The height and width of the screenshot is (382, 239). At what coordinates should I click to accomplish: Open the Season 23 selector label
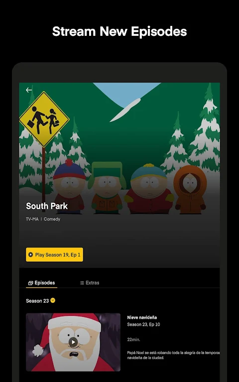tap(37, 301)
